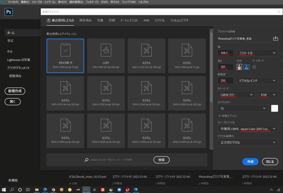Switch to the 最近使用したもの tab
This screenshot has width=283, height=193.
[60, 21]
